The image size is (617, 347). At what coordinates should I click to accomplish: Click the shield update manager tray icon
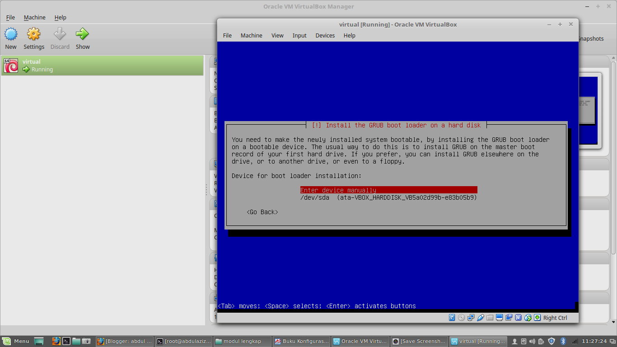coord(552,341)
